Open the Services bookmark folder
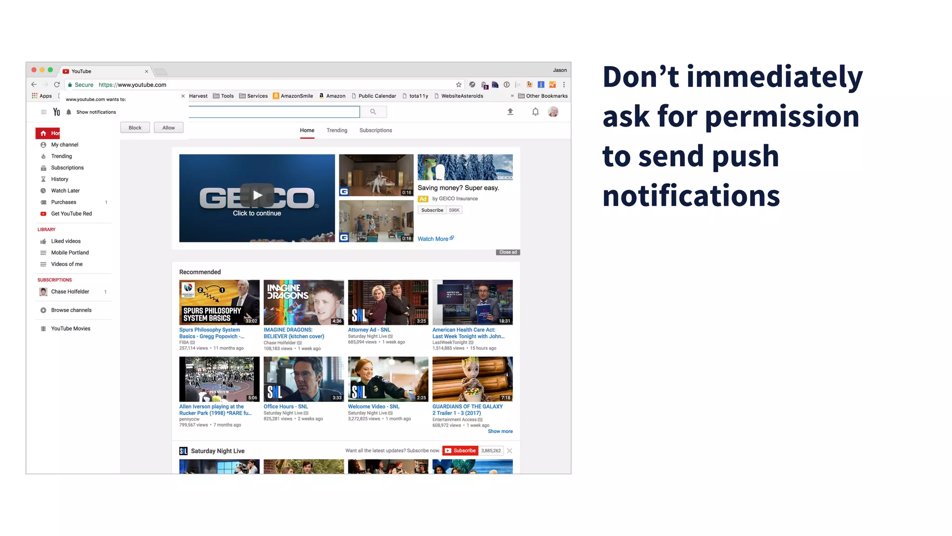952x536 pixels. tap(253, 96)
